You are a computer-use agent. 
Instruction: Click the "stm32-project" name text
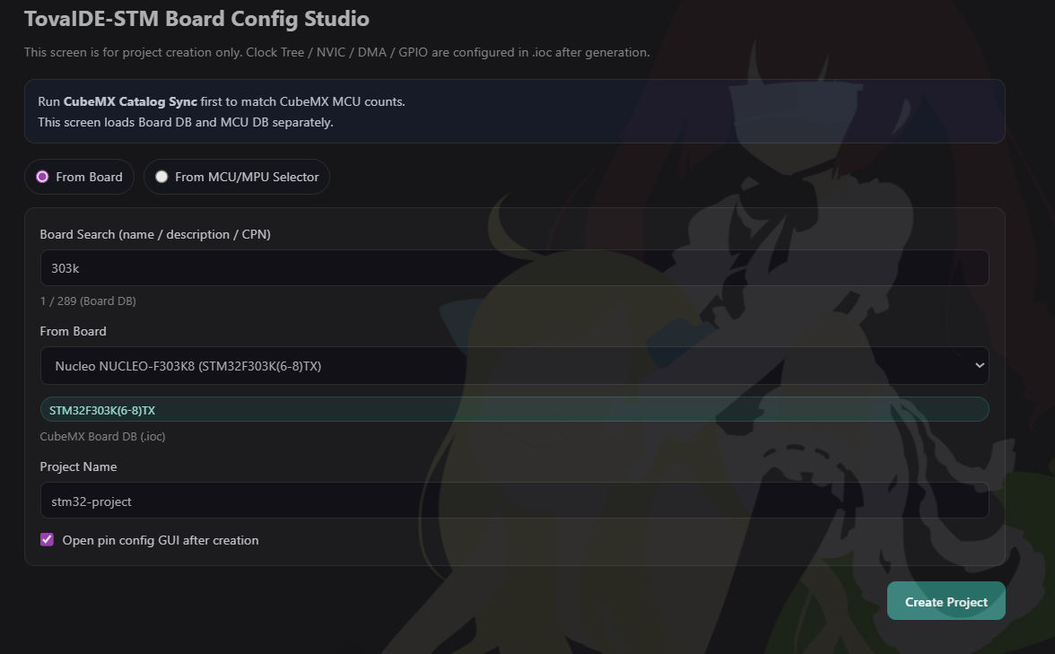(92, 501)
